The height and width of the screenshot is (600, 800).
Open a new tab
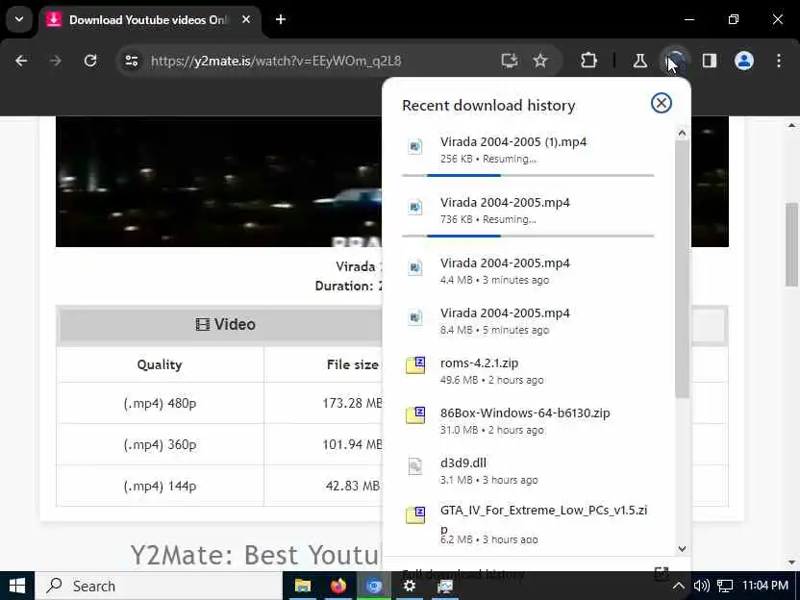click(x=281, y=20)
